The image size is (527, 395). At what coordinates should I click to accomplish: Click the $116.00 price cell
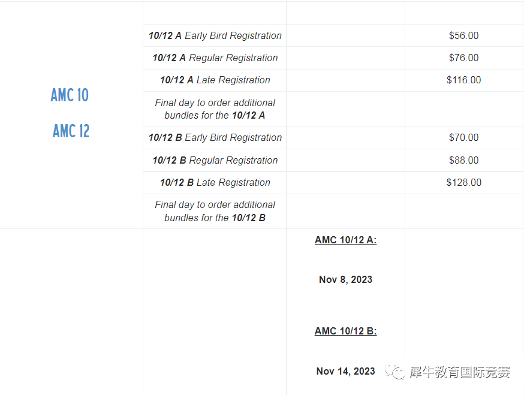(x=464, y=80)
